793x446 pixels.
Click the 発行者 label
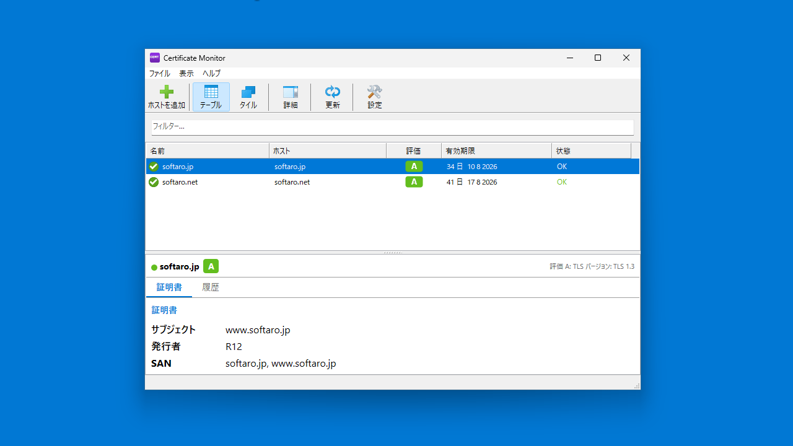(x=166, y=346)
